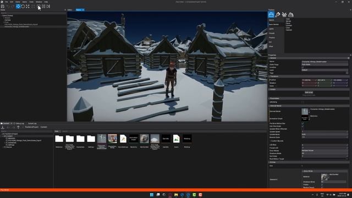
Task: Select Character_Vikings_Shieldmaiden in Scene tree
Action: (16, 27)
